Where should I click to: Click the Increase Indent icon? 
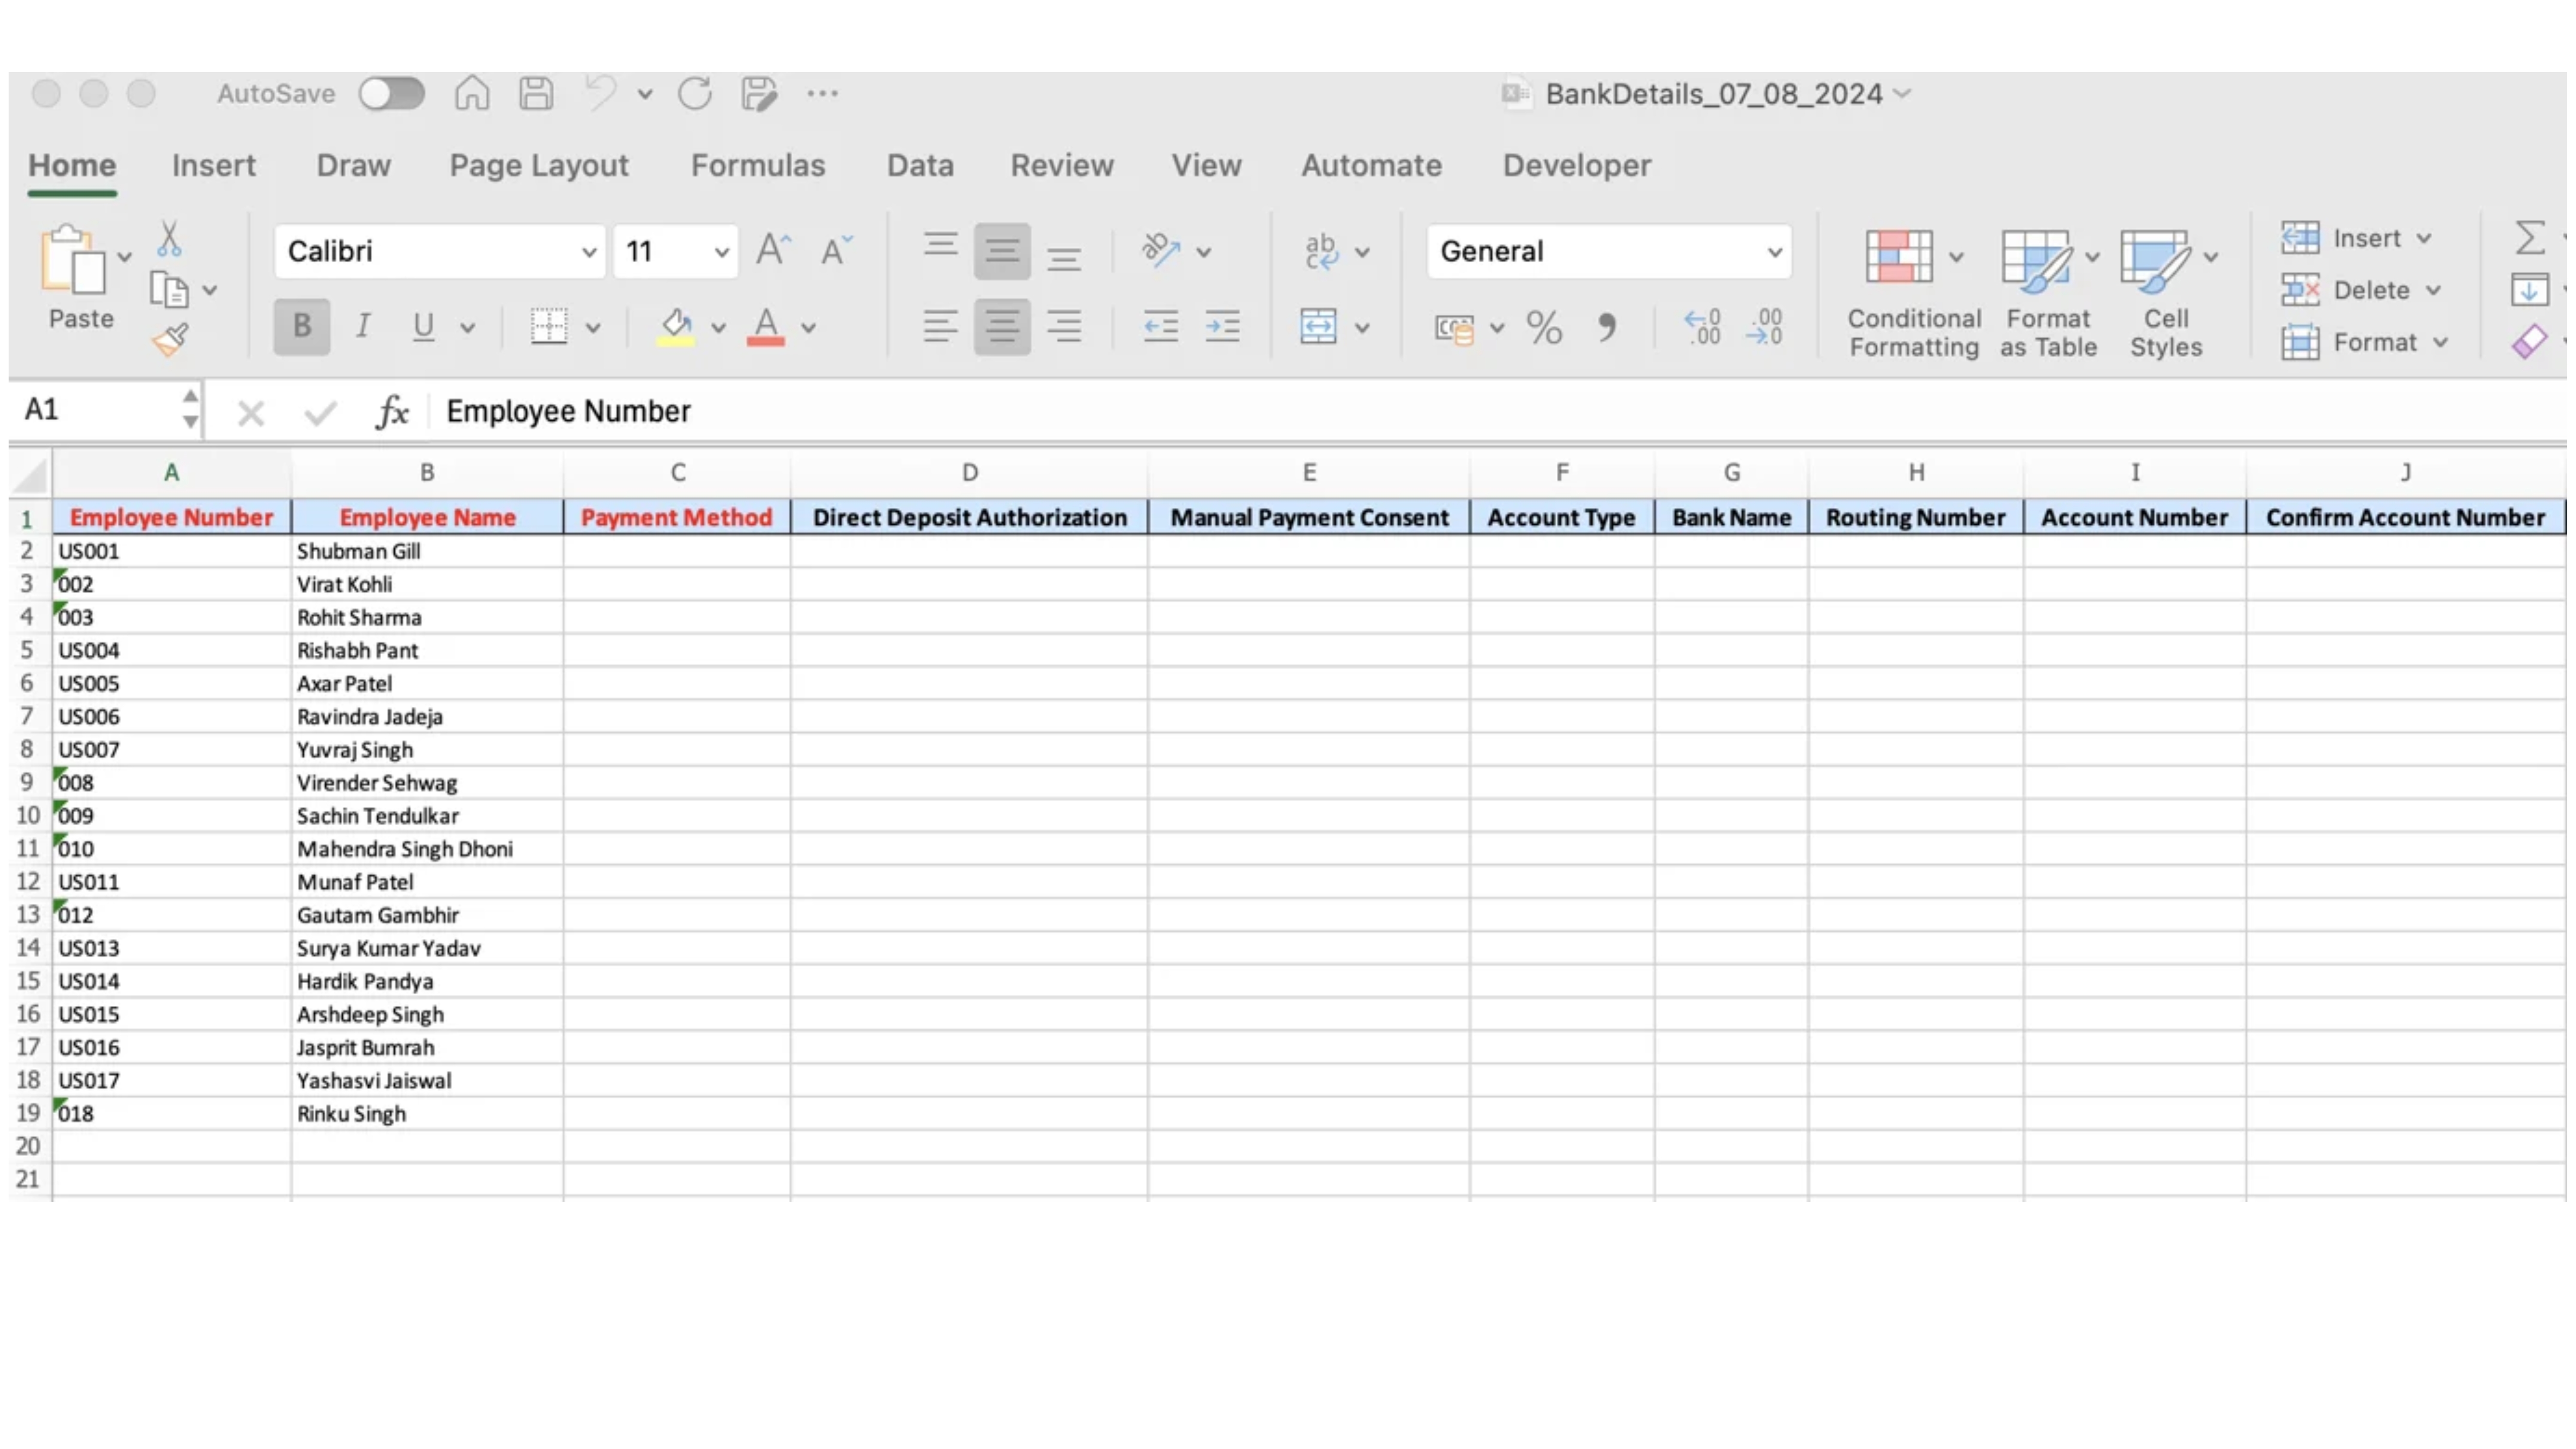click(x=1222, y=326)
